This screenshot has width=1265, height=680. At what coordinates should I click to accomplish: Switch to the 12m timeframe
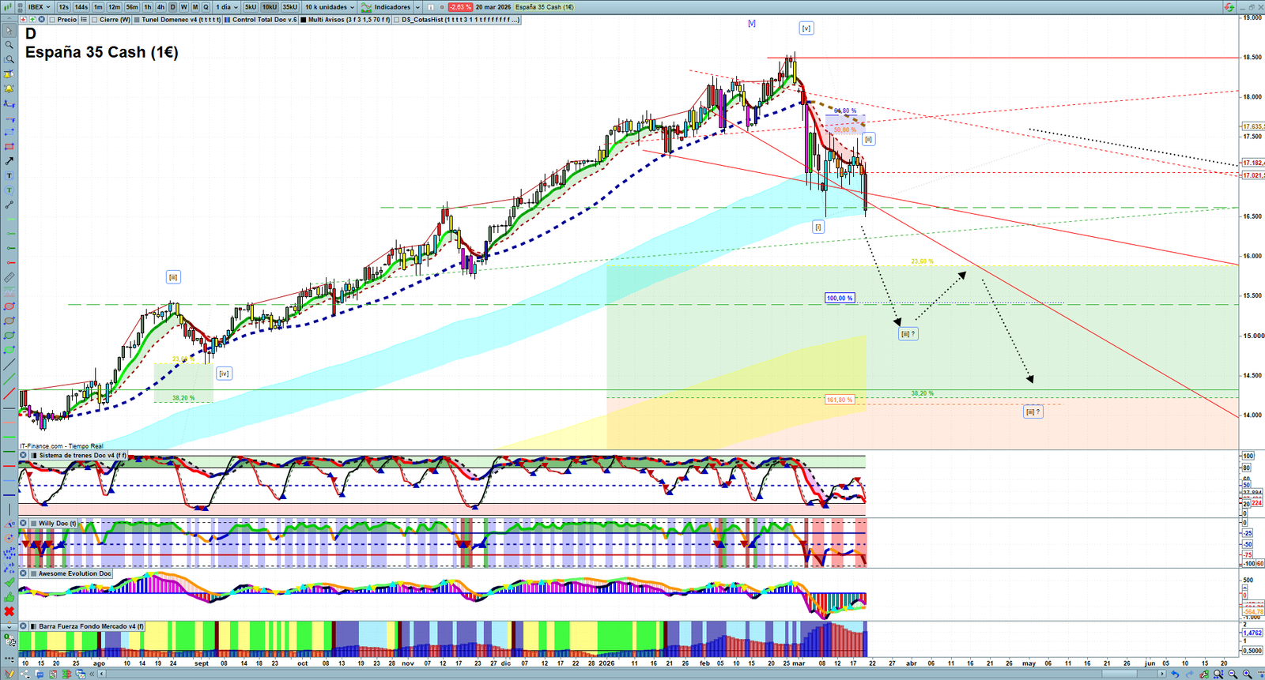pos(114,7)
